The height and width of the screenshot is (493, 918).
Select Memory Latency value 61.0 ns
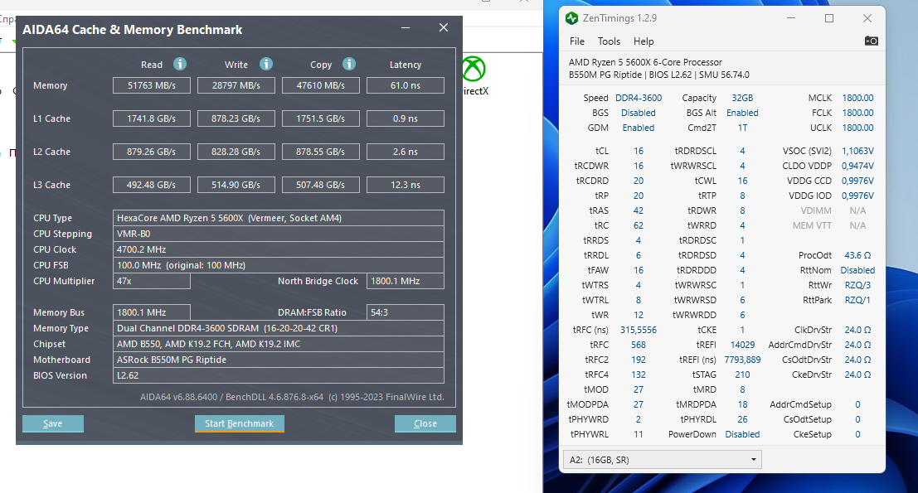click(x=406, y=85)
